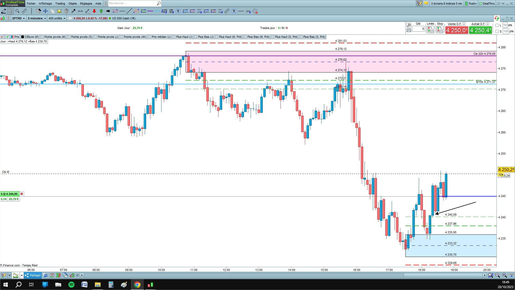Enable the Points pivots (M) checkbox

(42, 37)
